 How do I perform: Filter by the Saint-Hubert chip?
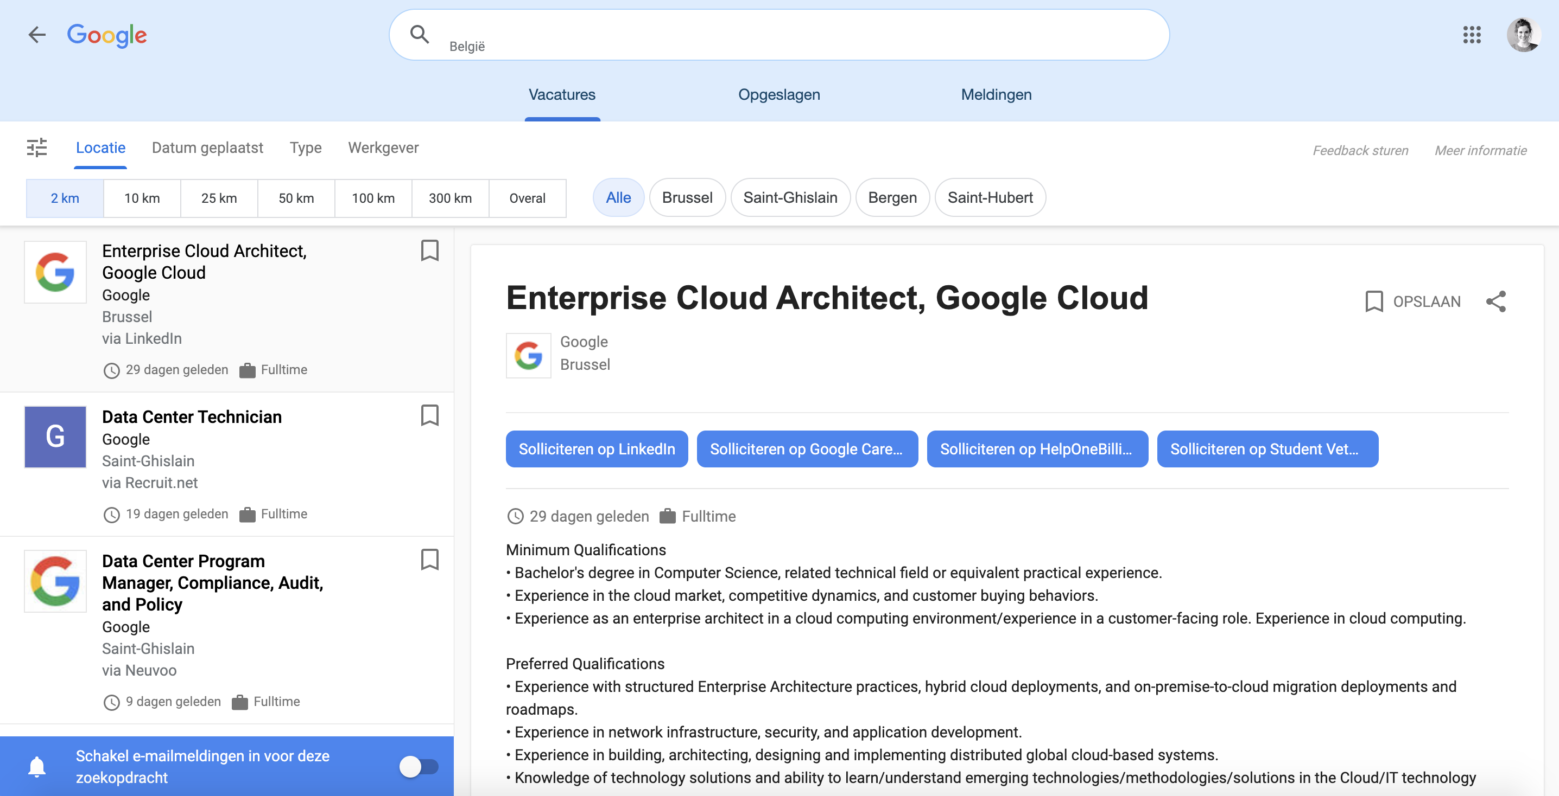(990, 197)
